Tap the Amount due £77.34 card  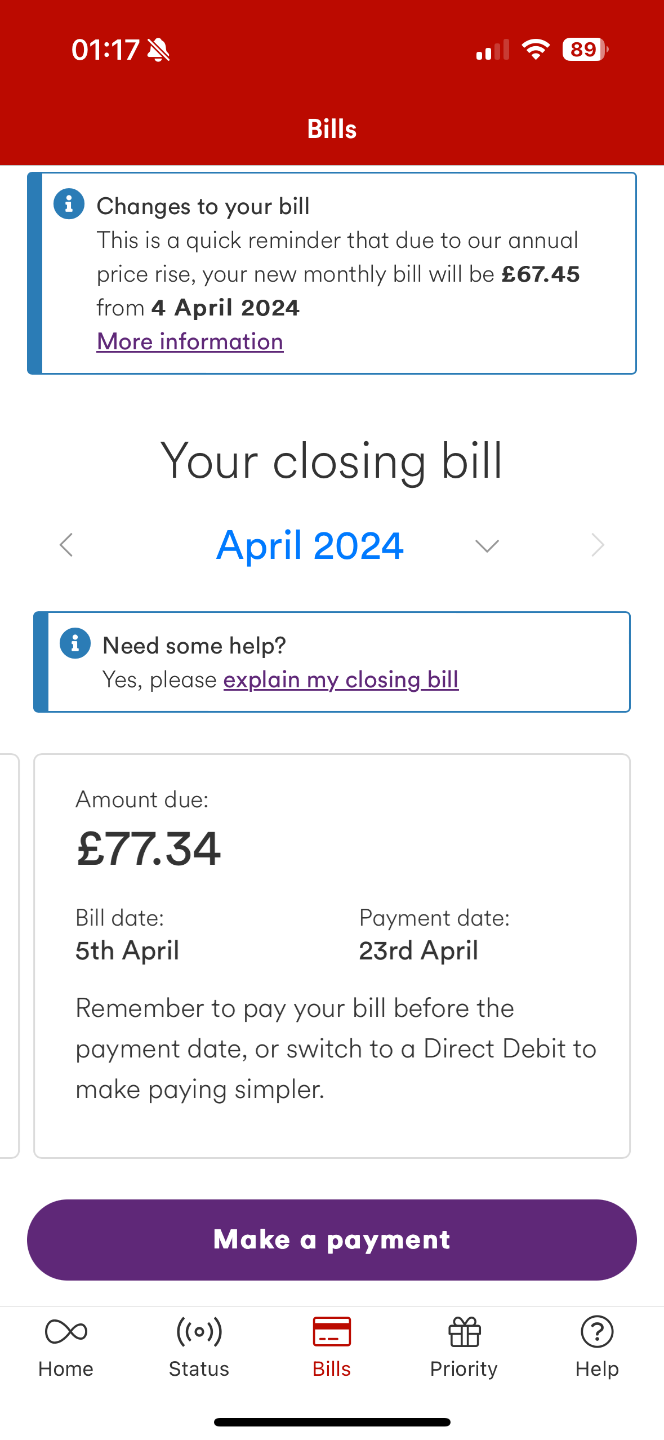tap(332, 955)
